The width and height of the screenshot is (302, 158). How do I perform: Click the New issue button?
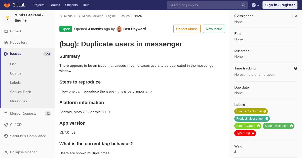[x=214, y=29]
